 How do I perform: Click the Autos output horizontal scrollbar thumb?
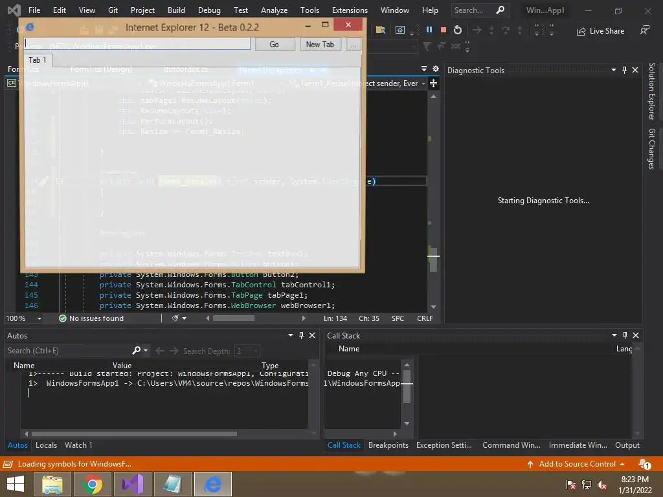[x=134, y=434]
